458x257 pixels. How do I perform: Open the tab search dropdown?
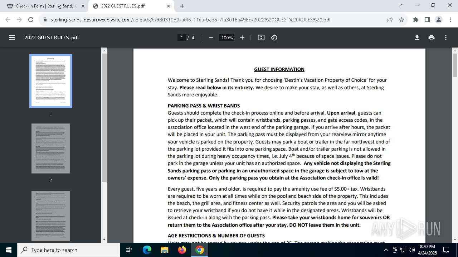pyautogui.click(x=400, y=5)
